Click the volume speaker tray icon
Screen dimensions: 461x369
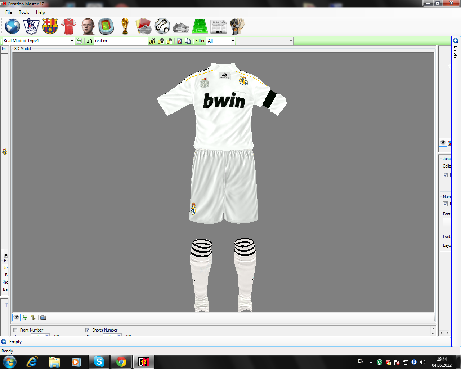[423, 362]
